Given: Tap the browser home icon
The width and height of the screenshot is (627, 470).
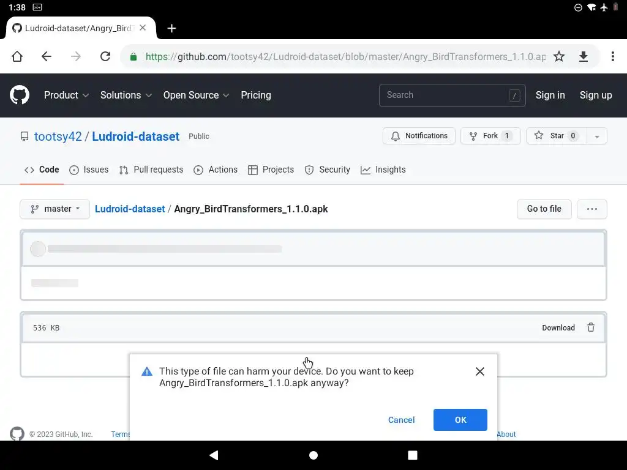Looking at the screenshot, I should tap(17, 56).
